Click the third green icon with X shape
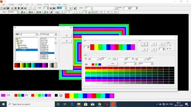 [93, 12]
